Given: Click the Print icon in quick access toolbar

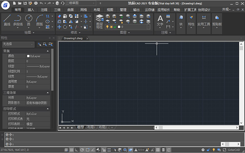Looking at the screenshot, I should pos(36,3).
